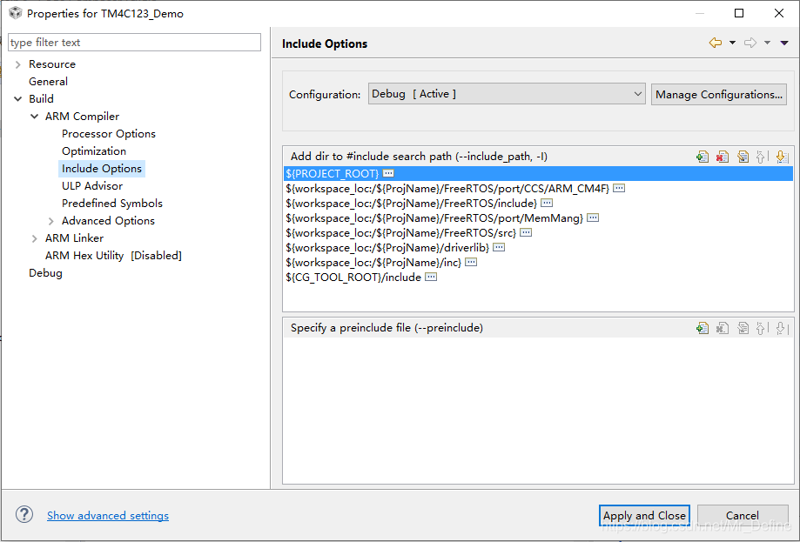
Task: Open ULP Advisor settings
Action: [x=91, y=185]
